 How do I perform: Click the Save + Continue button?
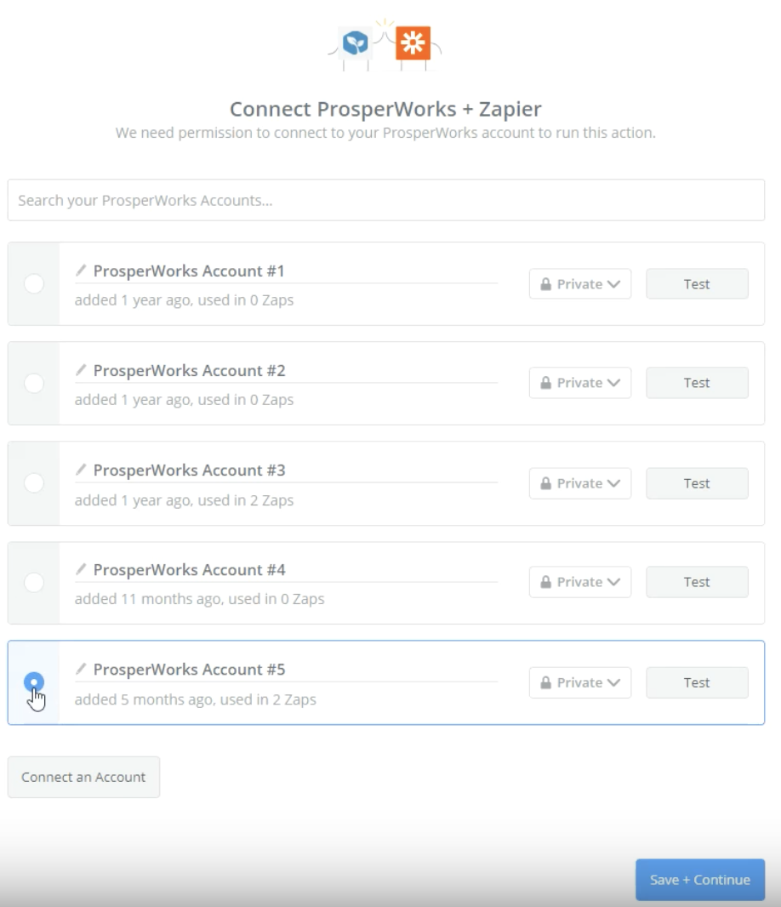(x=700, y=880)
